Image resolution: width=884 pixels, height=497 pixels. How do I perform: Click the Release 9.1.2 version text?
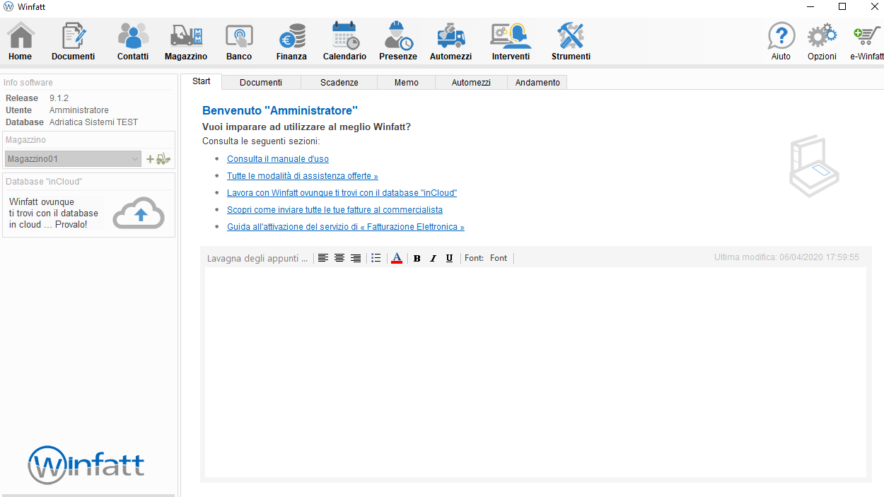(59, 98)
